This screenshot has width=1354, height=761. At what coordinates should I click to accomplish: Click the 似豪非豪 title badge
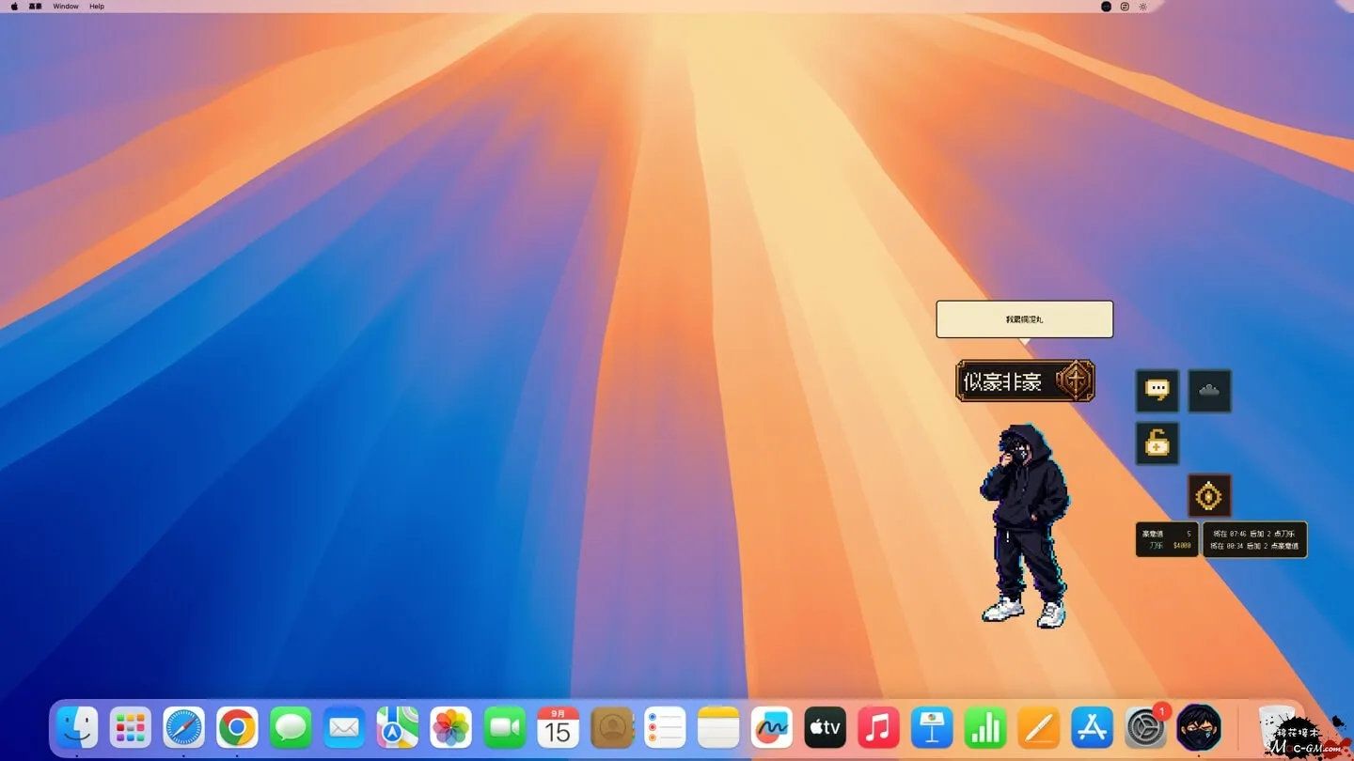click(1025, 381)
